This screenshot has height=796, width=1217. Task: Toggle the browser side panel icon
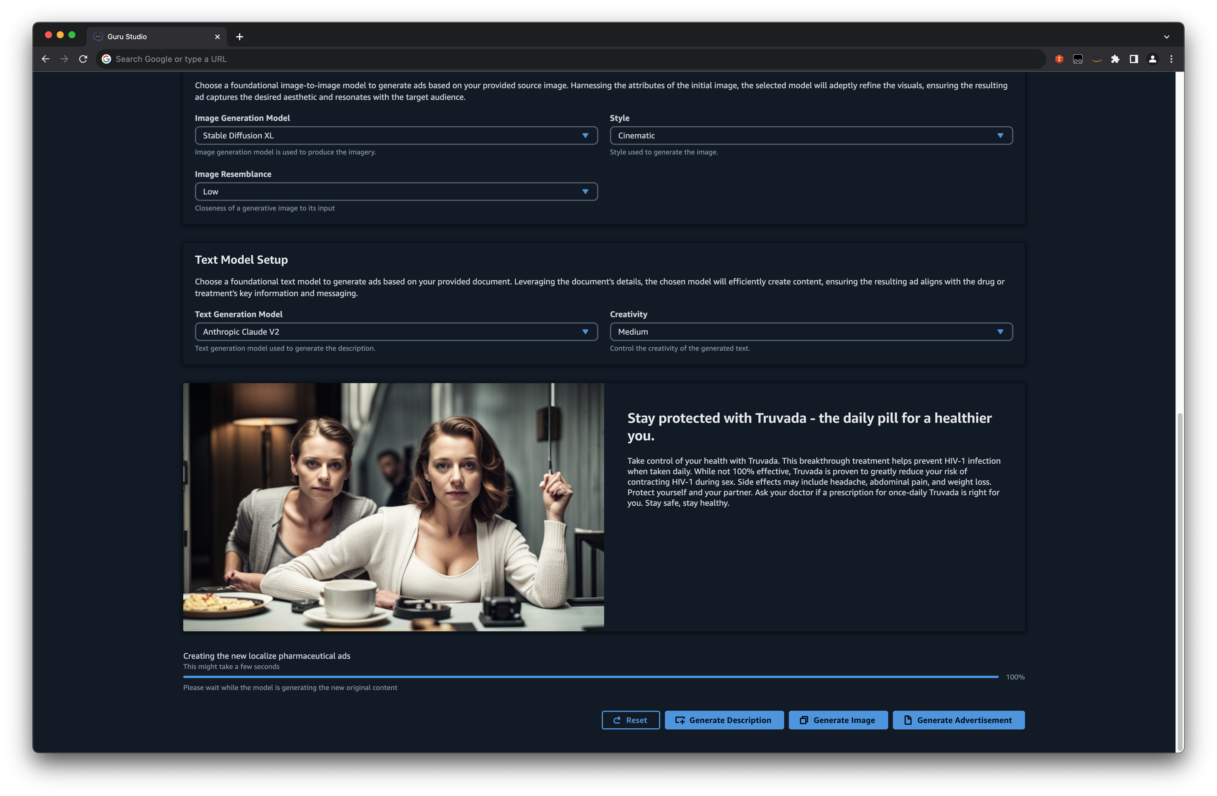(x=1134, y=59)
